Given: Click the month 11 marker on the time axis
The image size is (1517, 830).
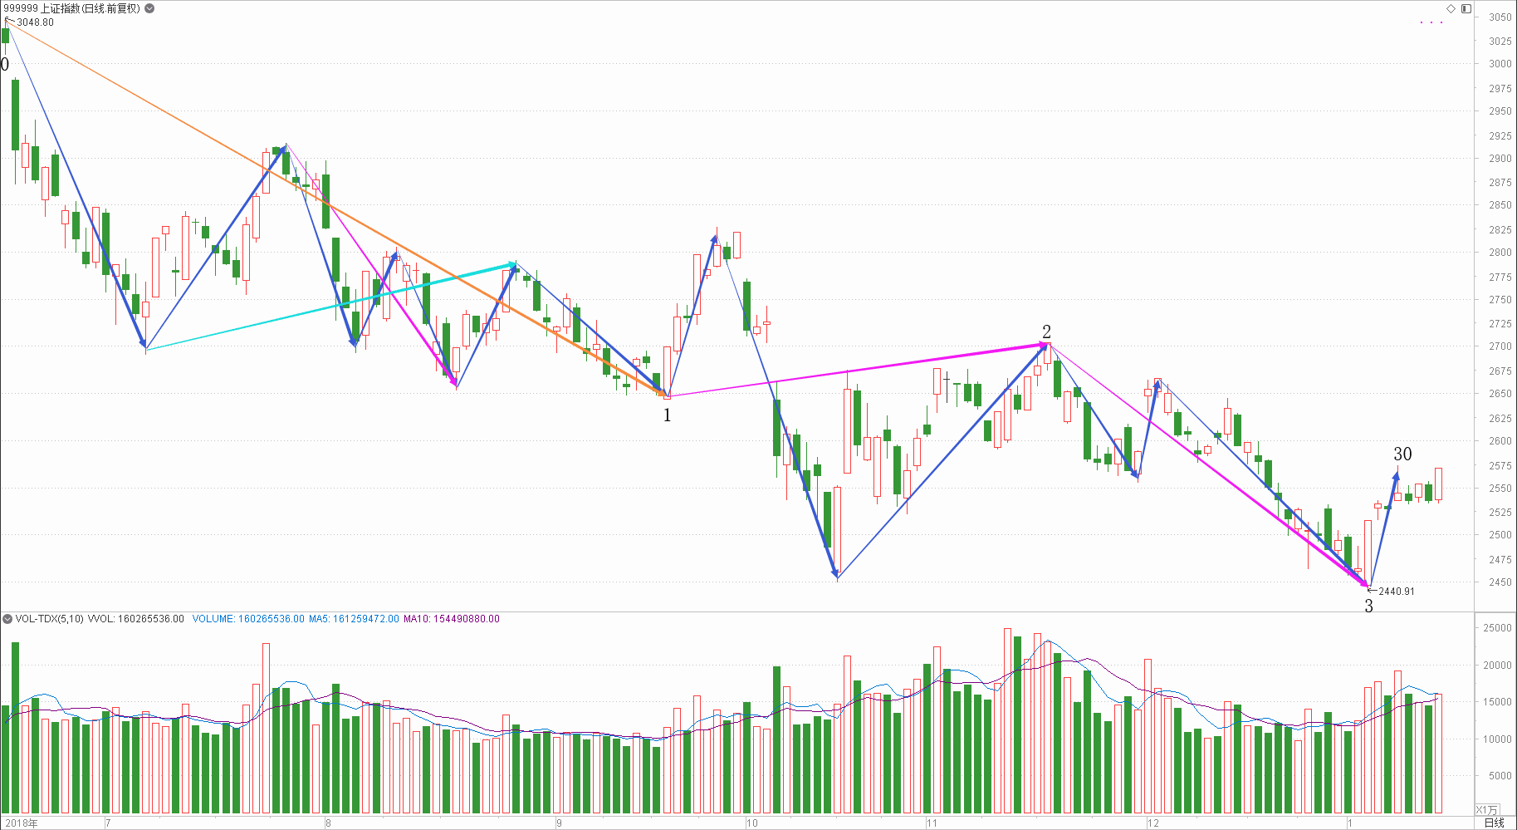Looking at the screenshot, I should pyautogui.click(x=932, y=823).
